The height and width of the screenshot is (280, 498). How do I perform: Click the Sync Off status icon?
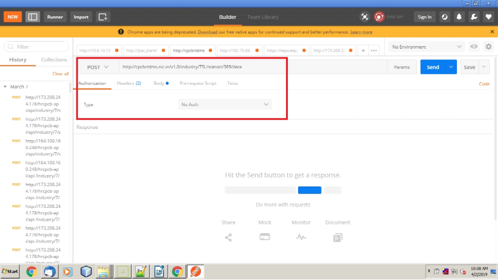pyautogui.click(x=379, y=17)
